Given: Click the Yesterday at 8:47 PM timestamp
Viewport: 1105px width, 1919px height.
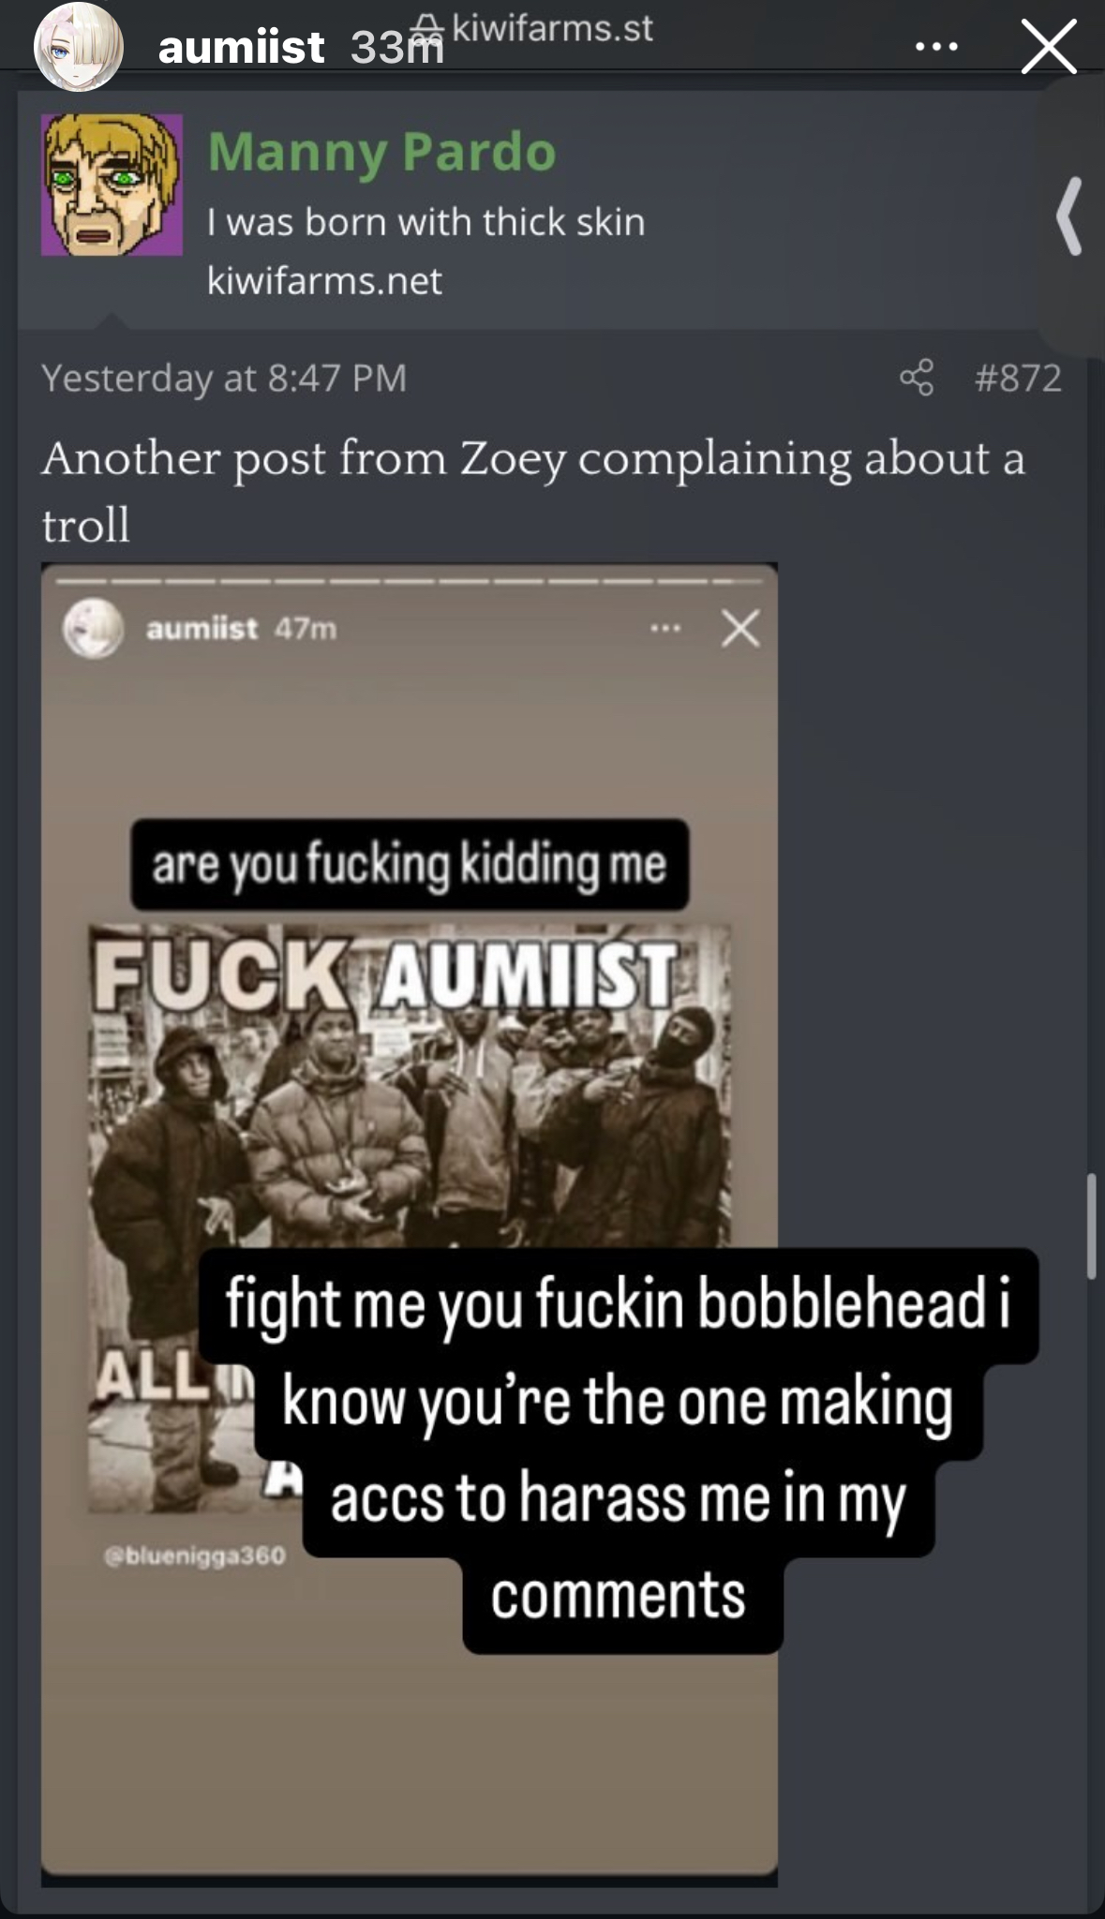Looking at the screenshot, I should coord(224,378).
